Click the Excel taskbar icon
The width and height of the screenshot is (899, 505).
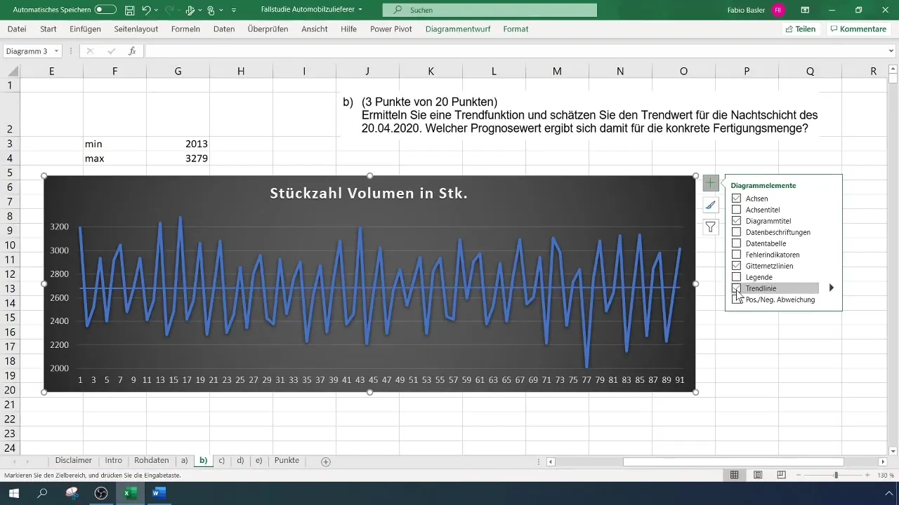[x=130, y=493]
